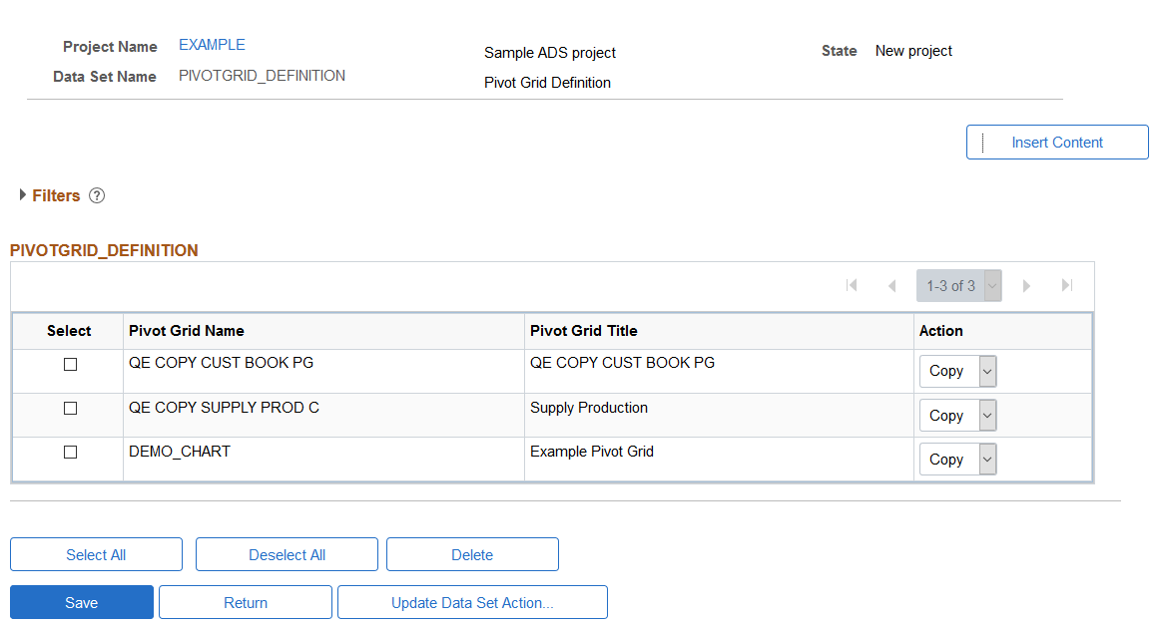Go to first page of grid results
Image resolution: width=1170 pixels, height=626 pixels.
(852, 285)
